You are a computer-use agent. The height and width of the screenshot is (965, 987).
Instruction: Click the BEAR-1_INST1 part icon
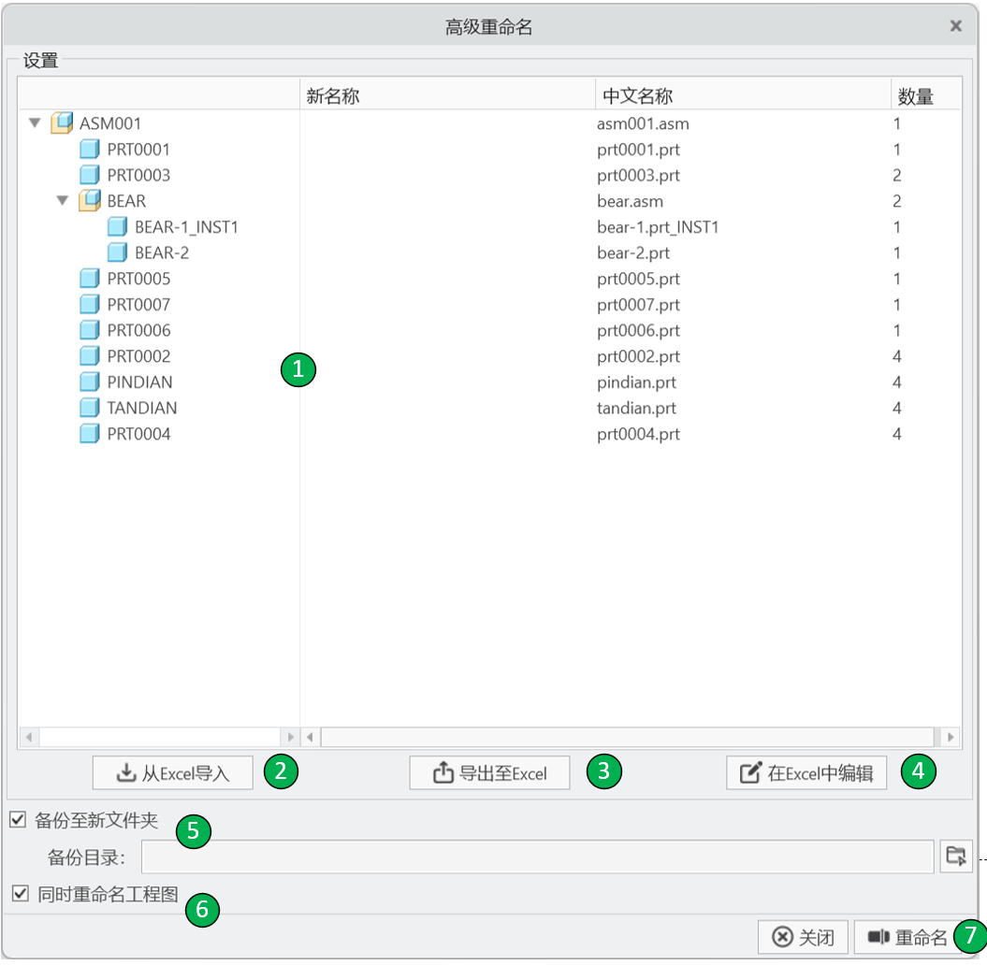click(x=117, y=227)
